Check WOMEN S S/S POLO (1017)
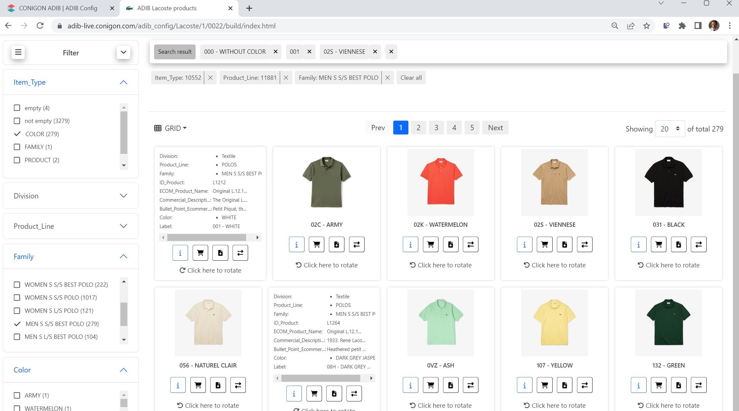The height and width of the screenshot is (411, 739). tap(17, 297)
